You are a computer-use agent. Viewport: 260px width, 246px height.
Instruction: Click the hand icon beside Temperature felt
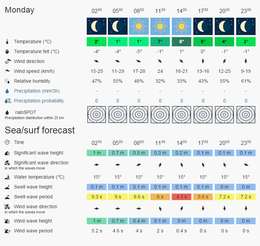7,52
